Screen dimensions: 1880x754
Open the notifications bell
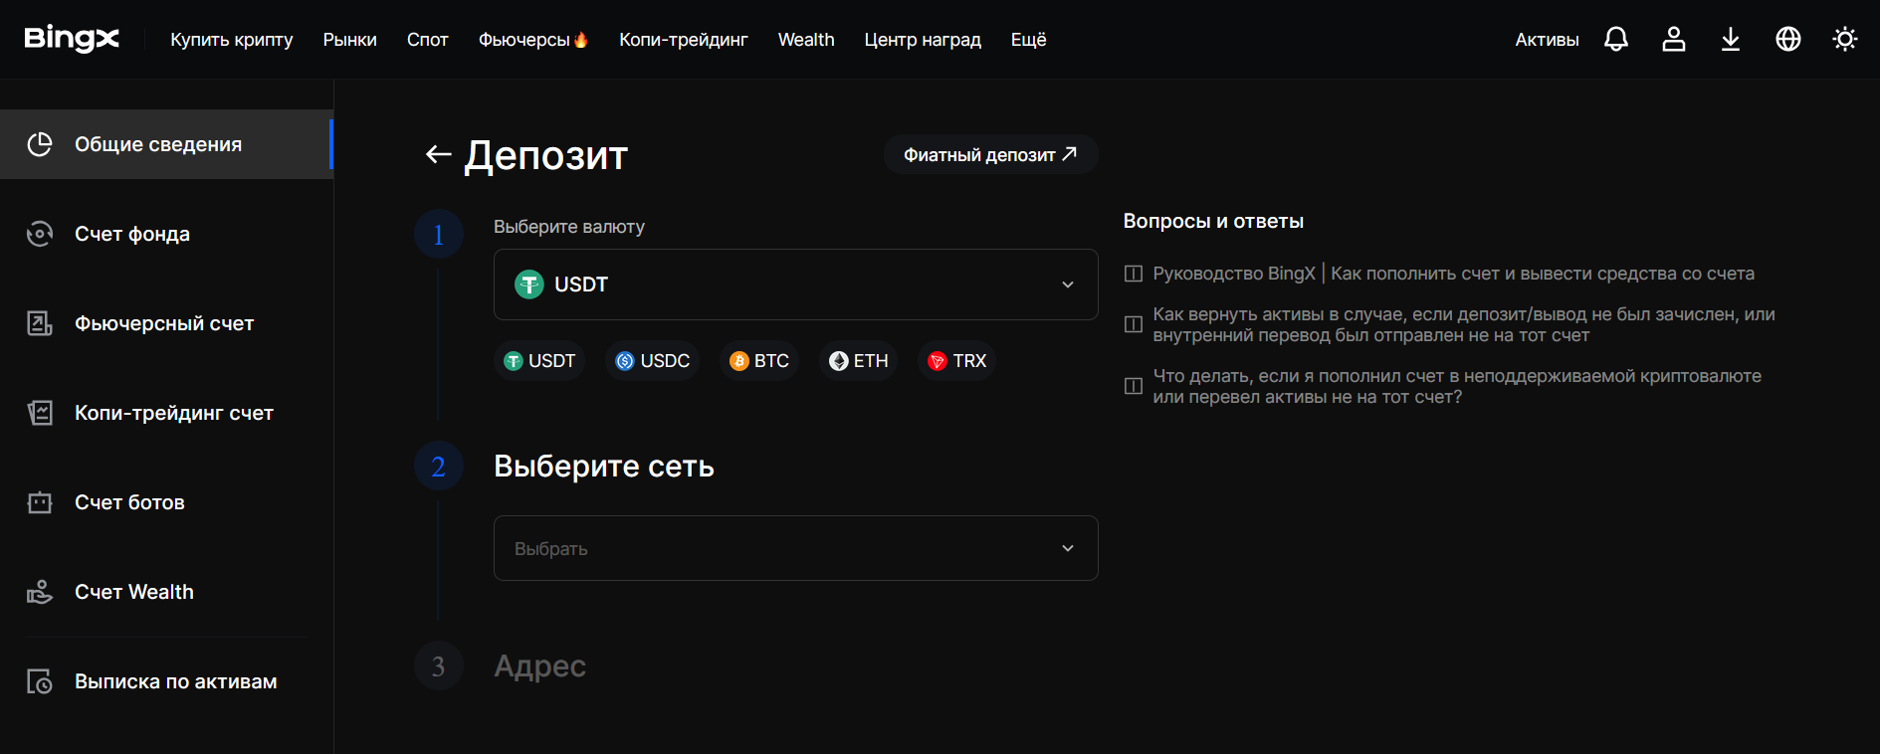[1616, 39]
